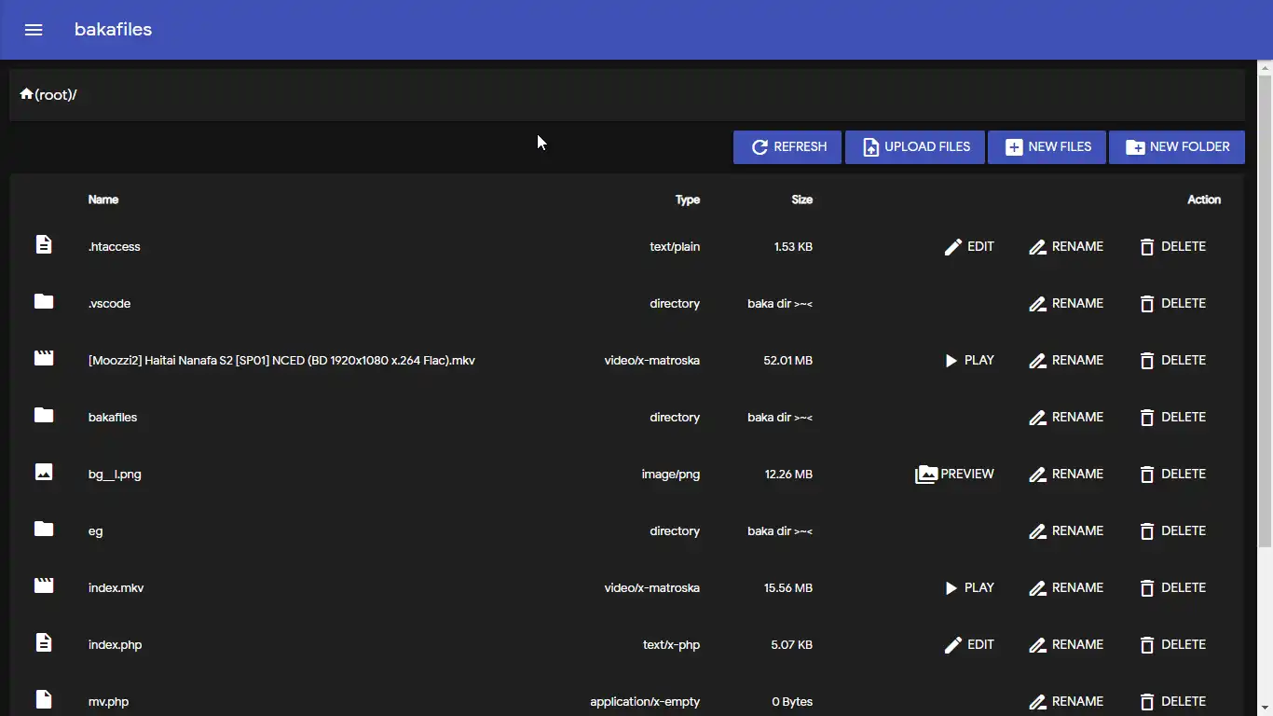
Task: Edit the index.php file
Action: tap(969, 645)
